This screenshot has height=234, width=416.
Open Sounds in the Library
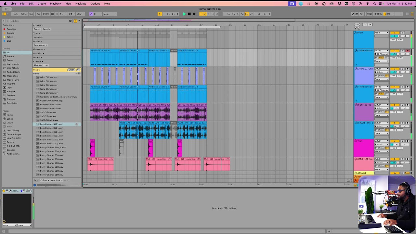tap(10, 57)
